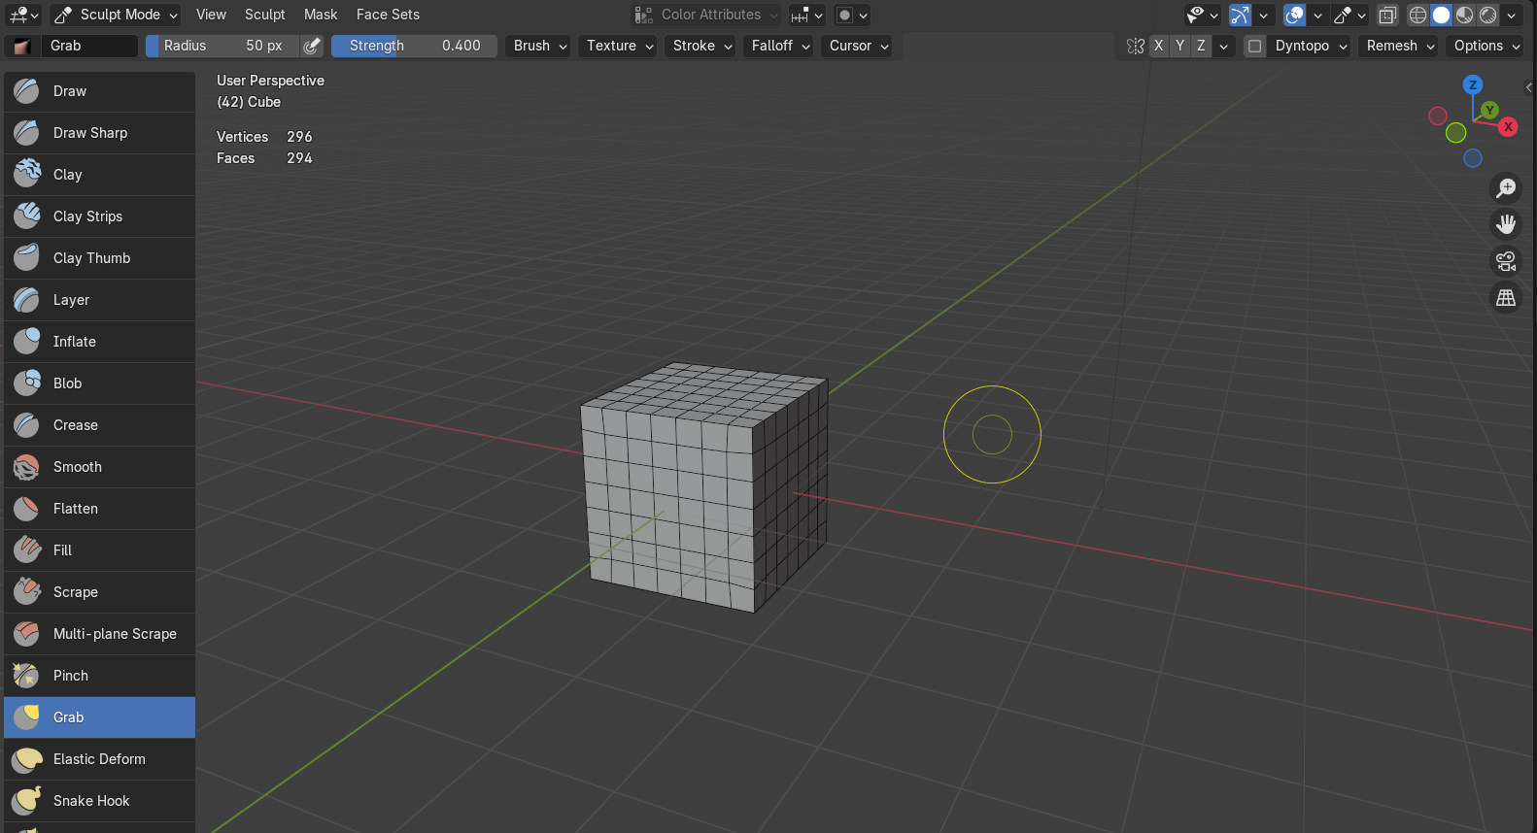This screenshot has height=833, width=1537.
Task: Open the Sculpt Mode dropdown
Action: click(116, 15)
